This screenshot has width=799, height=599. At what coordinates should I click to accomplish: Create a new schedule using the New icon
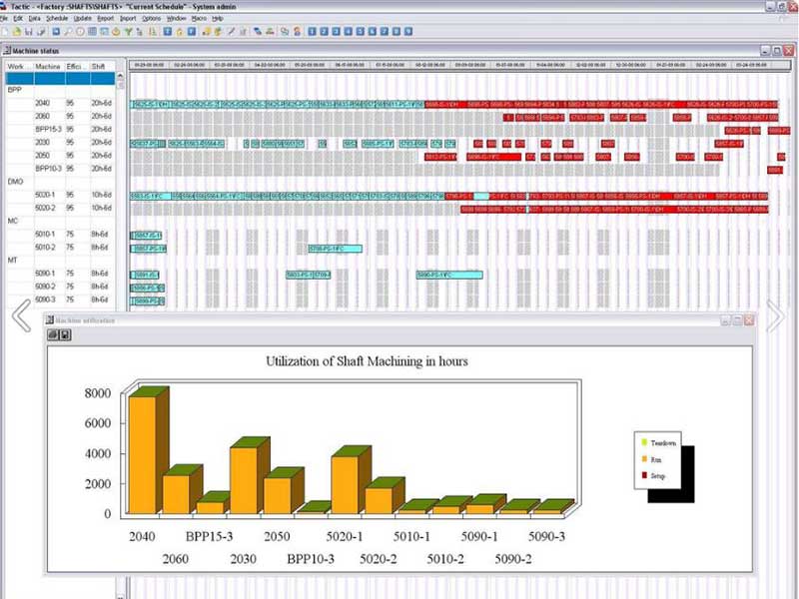pyautogui.click(x=6, y=31)
